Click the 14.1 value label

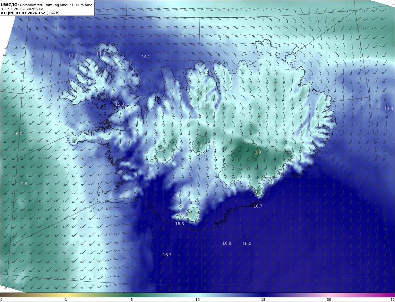(x=146, y=57)
